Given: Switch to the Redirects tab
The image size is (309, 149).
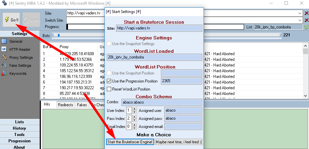Looking at the screenshot, I should point(65,105).
